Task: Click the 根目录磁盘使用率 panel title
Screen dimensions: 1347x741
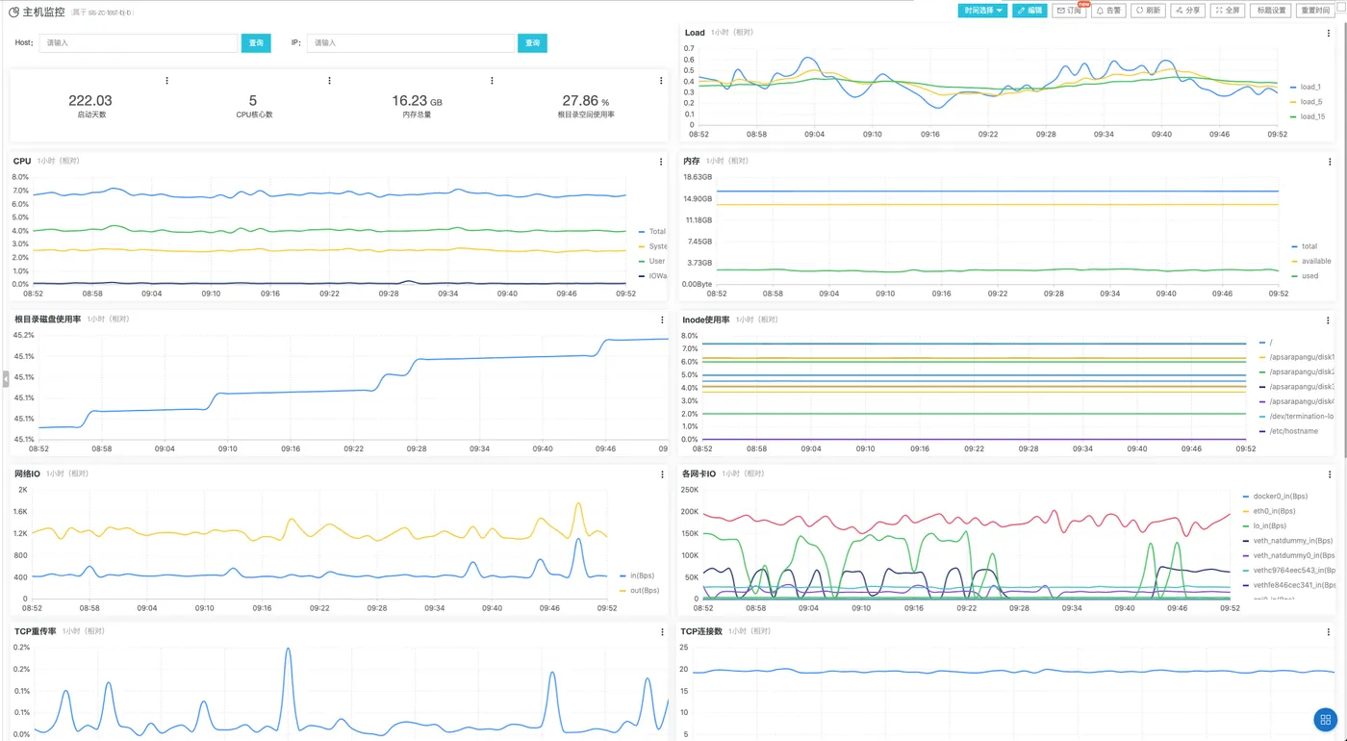Action: [47, 319]
